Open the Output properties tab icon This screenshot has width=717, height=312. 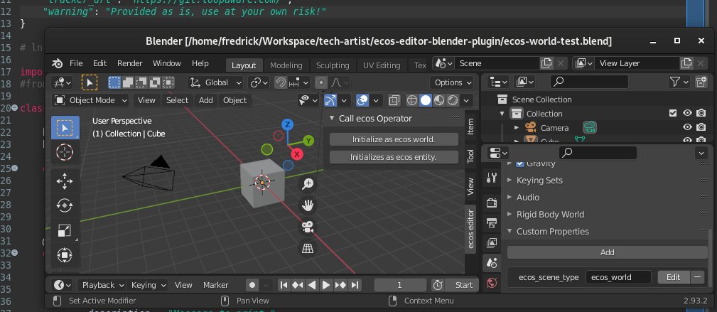492,222
